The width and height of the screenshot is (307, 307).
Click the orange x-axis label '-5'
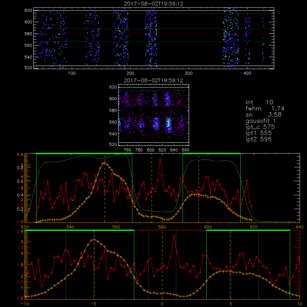(x=94, y=304)
